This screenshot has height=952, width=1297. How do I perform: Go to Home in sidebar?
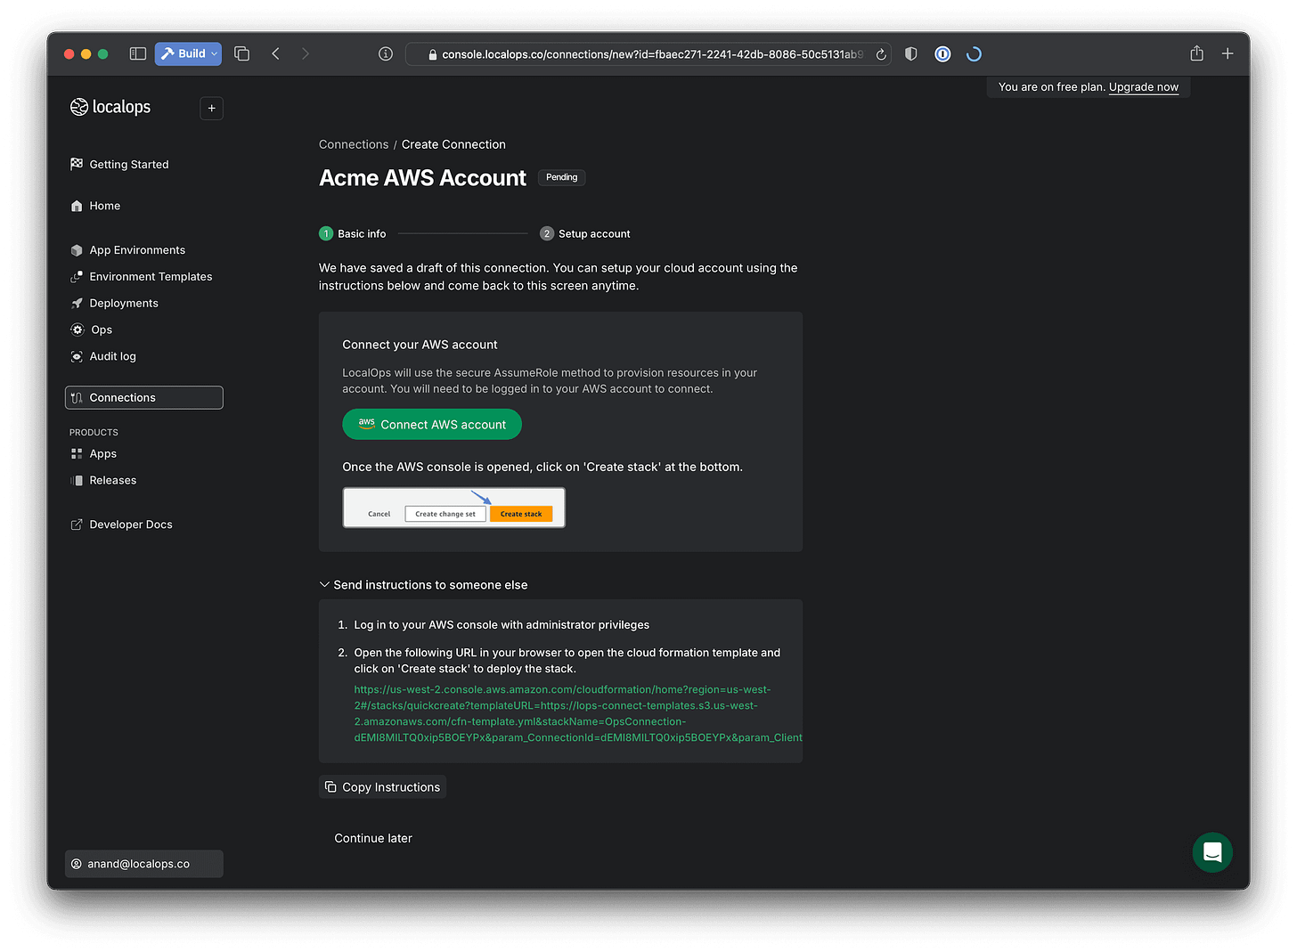click(x=104, y=206)
